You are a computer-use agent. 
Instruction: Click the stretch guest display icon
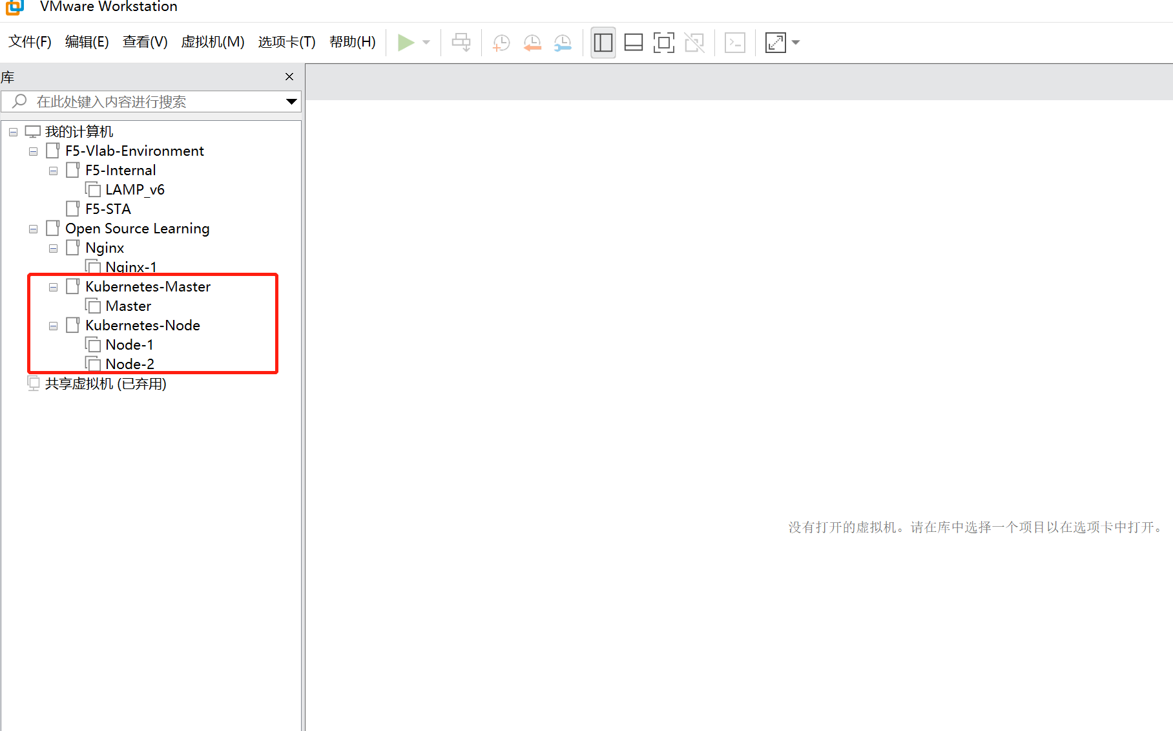point(775,43)
